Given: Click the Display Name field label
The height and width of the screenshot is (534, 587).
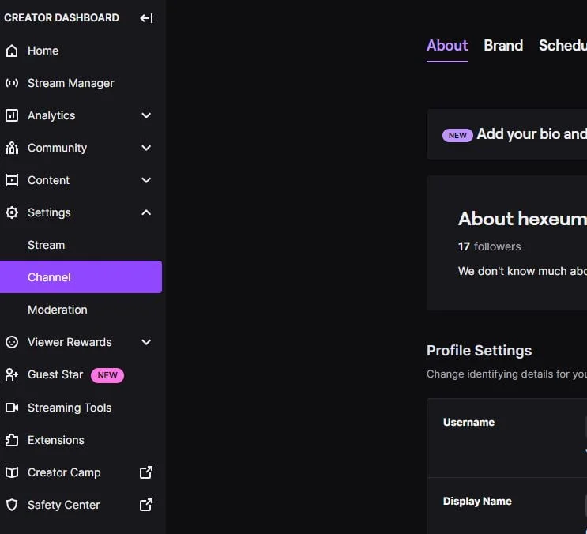Looking at the screenshot, I should tap(477, 501).
